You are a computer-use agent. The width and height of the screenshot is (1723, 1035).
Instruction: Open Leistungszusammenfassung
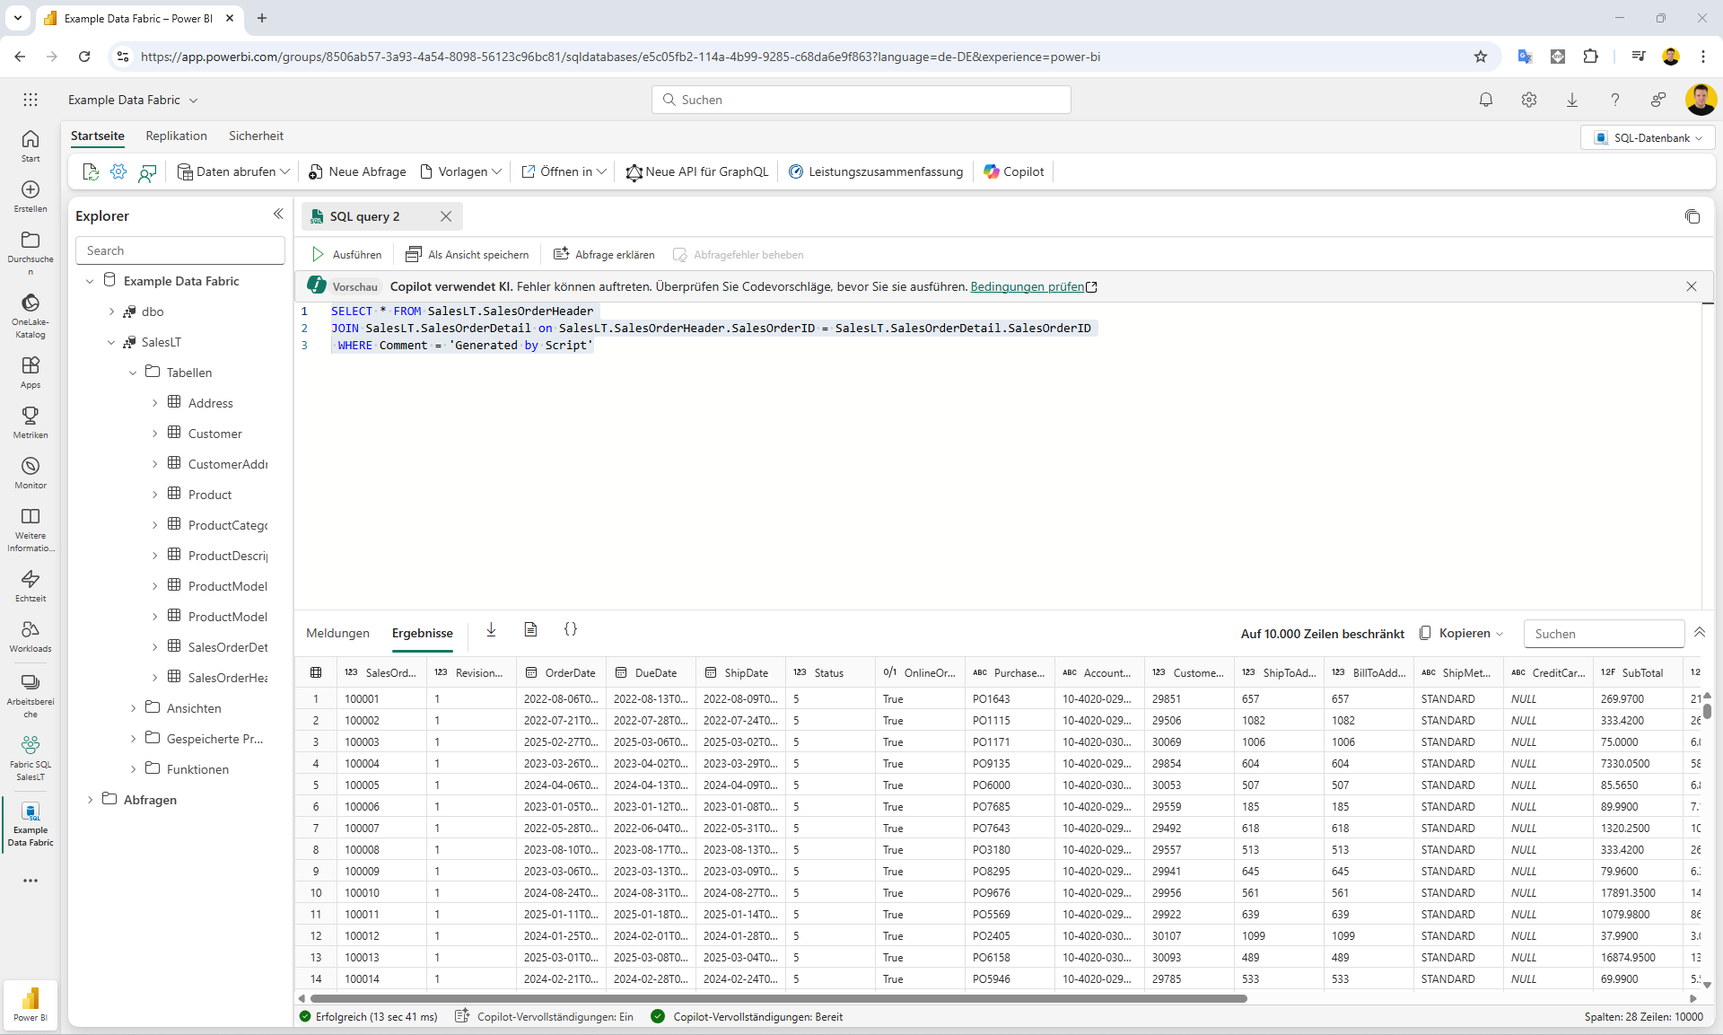876,171
